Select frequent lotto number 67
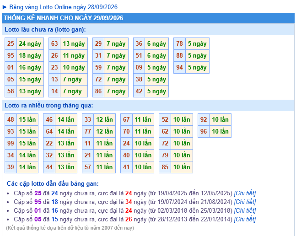Screen dimensions: 296x236 [x=126, y=119]
